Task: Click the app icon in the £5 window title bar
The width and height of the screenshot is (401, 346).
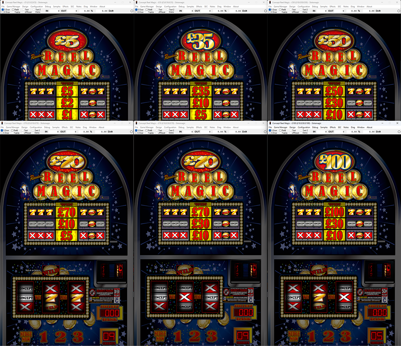Action: point(2,2)
